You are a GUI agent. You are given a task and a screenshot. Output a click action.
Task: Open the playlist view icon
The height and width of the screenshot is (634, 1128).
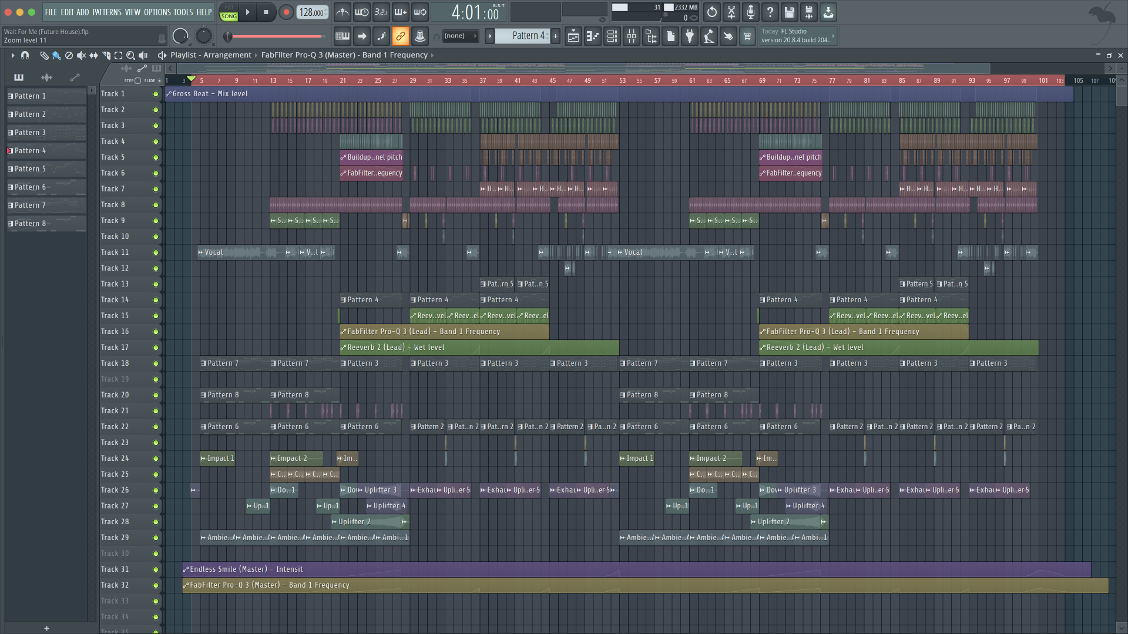pos(573,36)
